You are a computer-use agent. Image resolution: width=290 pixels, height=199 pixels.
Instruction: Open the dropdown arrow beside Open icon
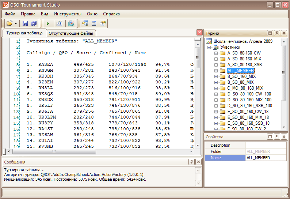(16, 23)
